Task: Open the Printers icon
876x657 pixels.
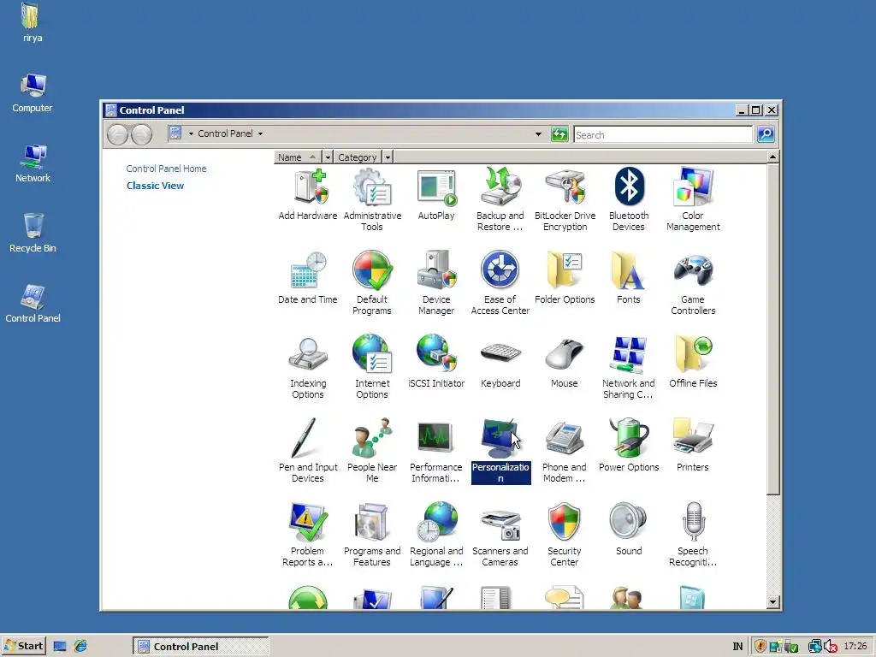Action: tap(693, 447)
